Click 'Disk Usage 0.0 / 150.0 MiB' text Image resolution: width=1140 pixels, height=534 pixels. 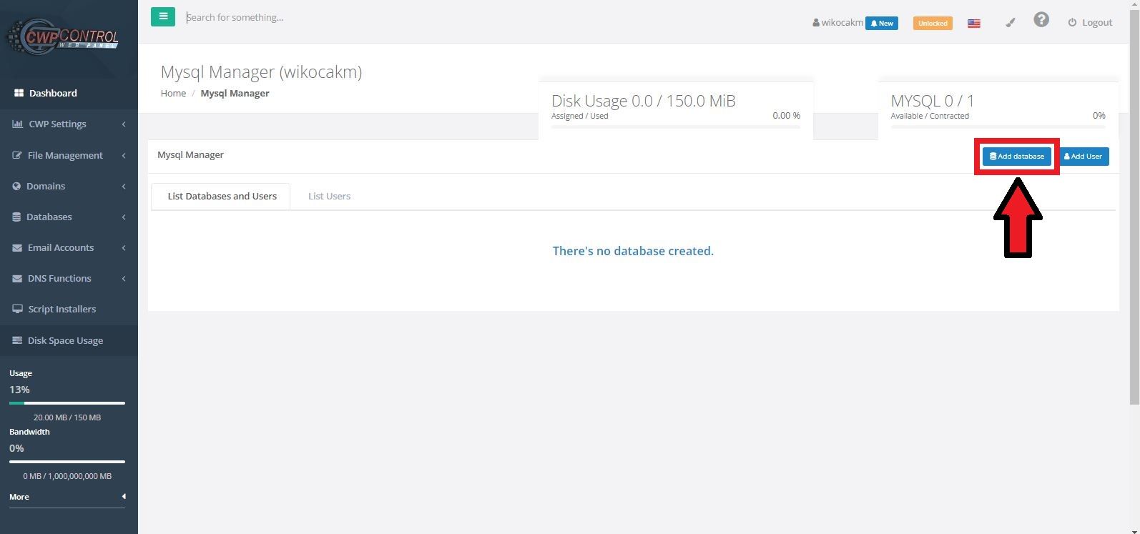(644, 101)
